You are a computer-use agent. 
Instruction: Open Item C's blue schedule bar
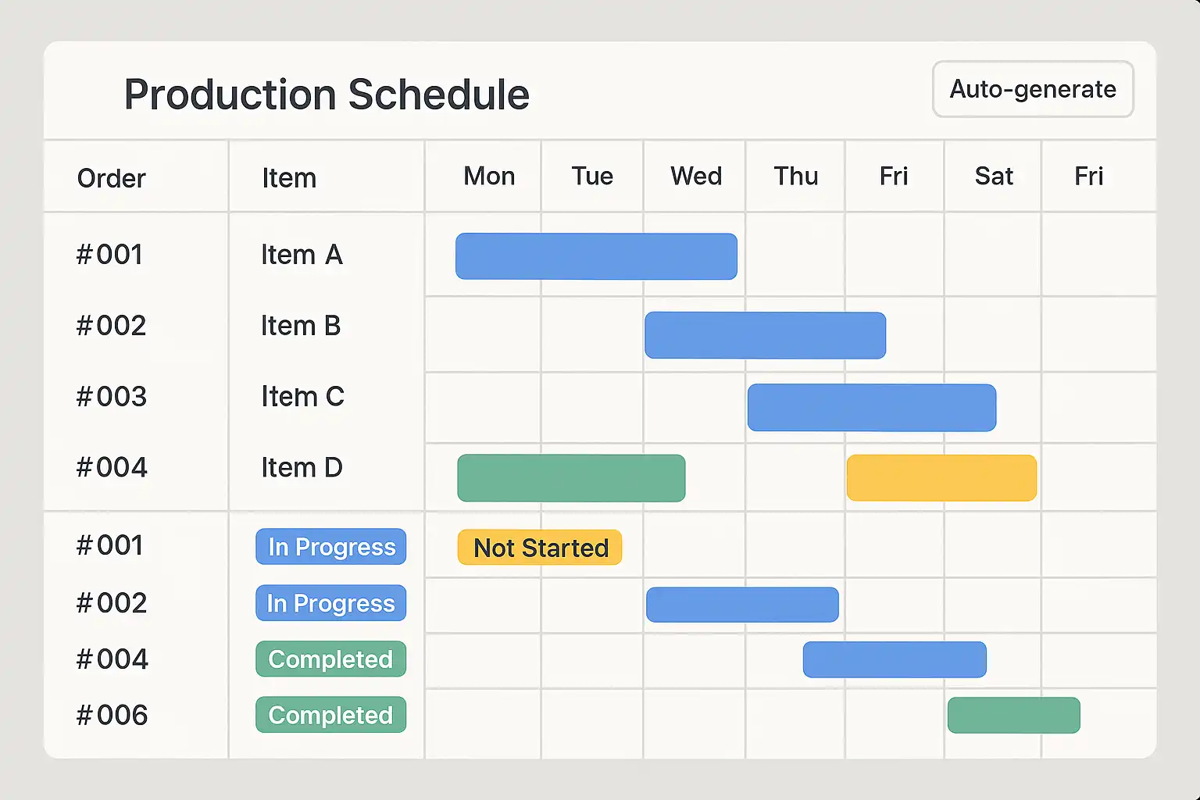point(871,408)
